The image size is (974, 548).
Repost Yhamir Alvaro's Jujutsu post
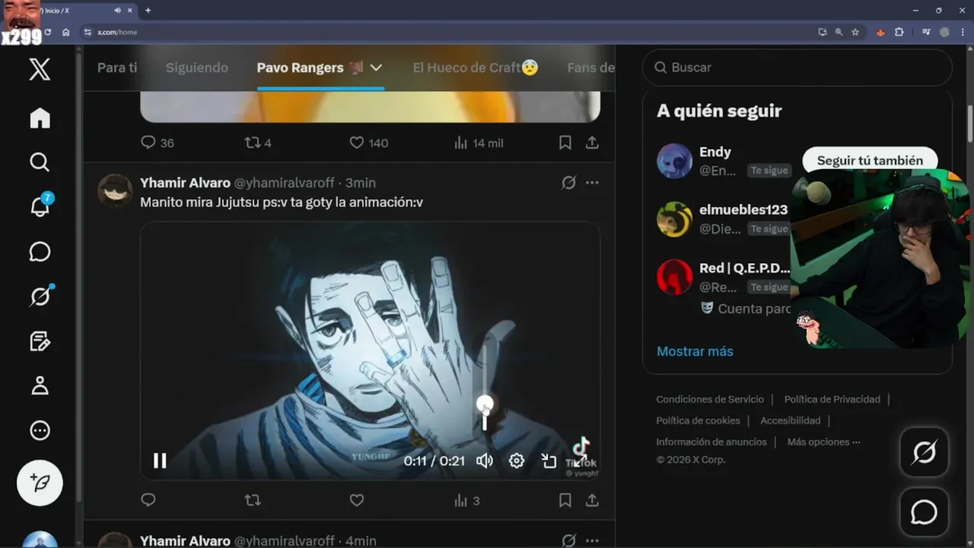point(253,500)
